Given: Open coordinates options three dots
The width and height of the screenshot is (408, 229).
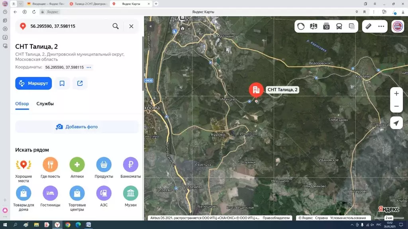Looking at the screenshot, I should pos(89,67).
